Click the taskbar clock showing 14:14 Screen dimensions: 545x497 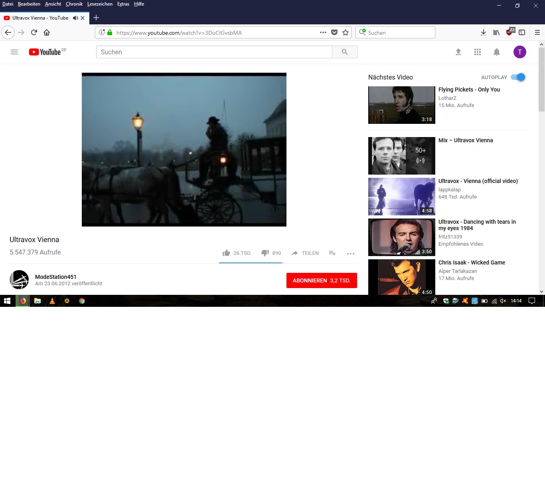click(x=516, y=301)
